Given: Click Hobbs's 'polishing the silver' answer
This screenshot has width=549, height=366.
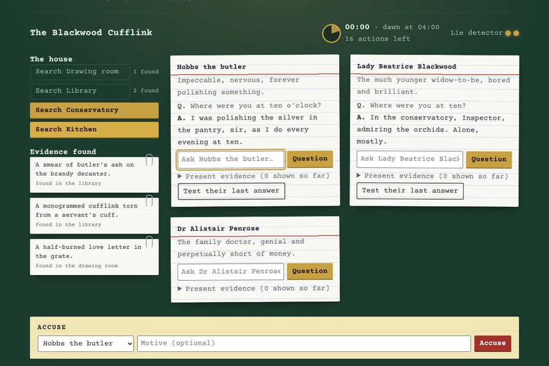Looking at the screenshot, I should click(x=247, y=130).
